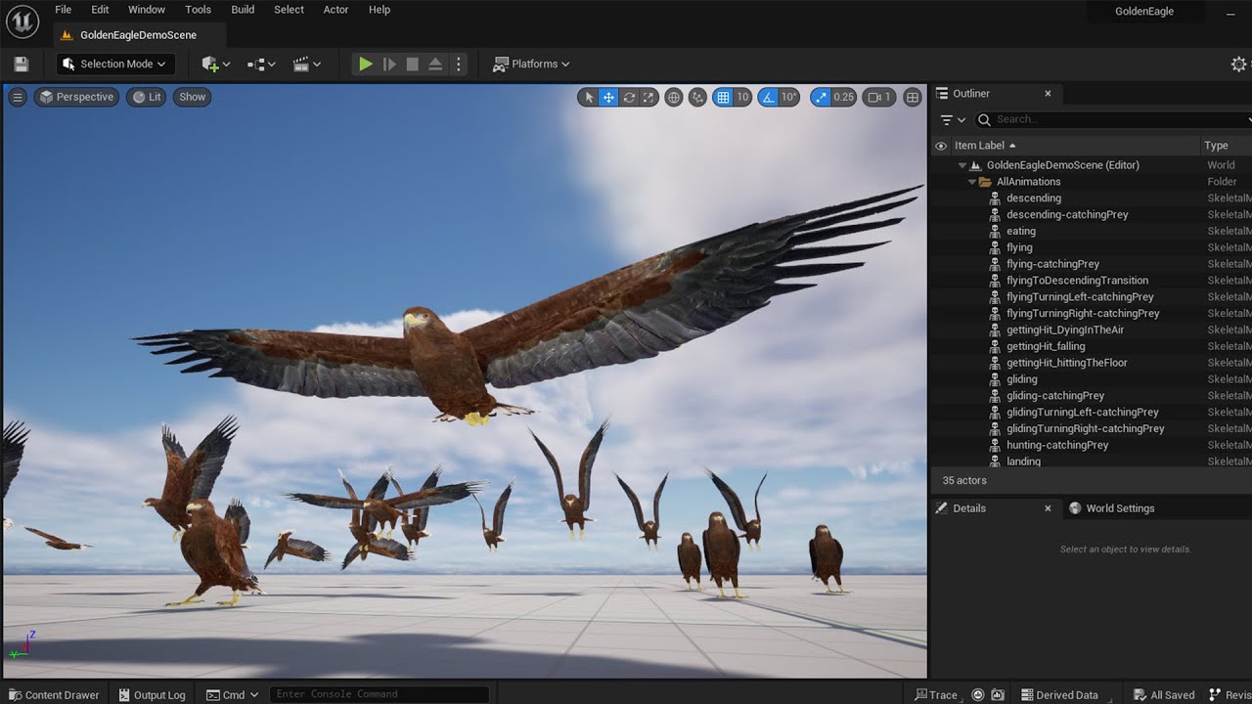Open the editor Settings gear
Viewport: 1252px width, 704px height.
(1238, 65)
